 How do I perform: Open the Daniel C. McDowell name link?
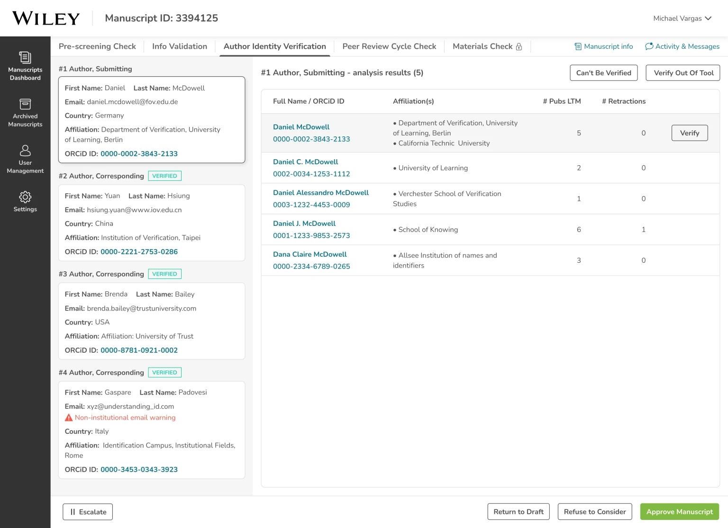(305, 162)
